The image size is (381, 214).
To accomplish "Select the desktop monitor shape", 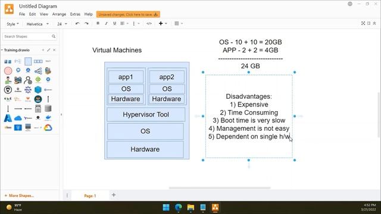I will coord(28,127).
